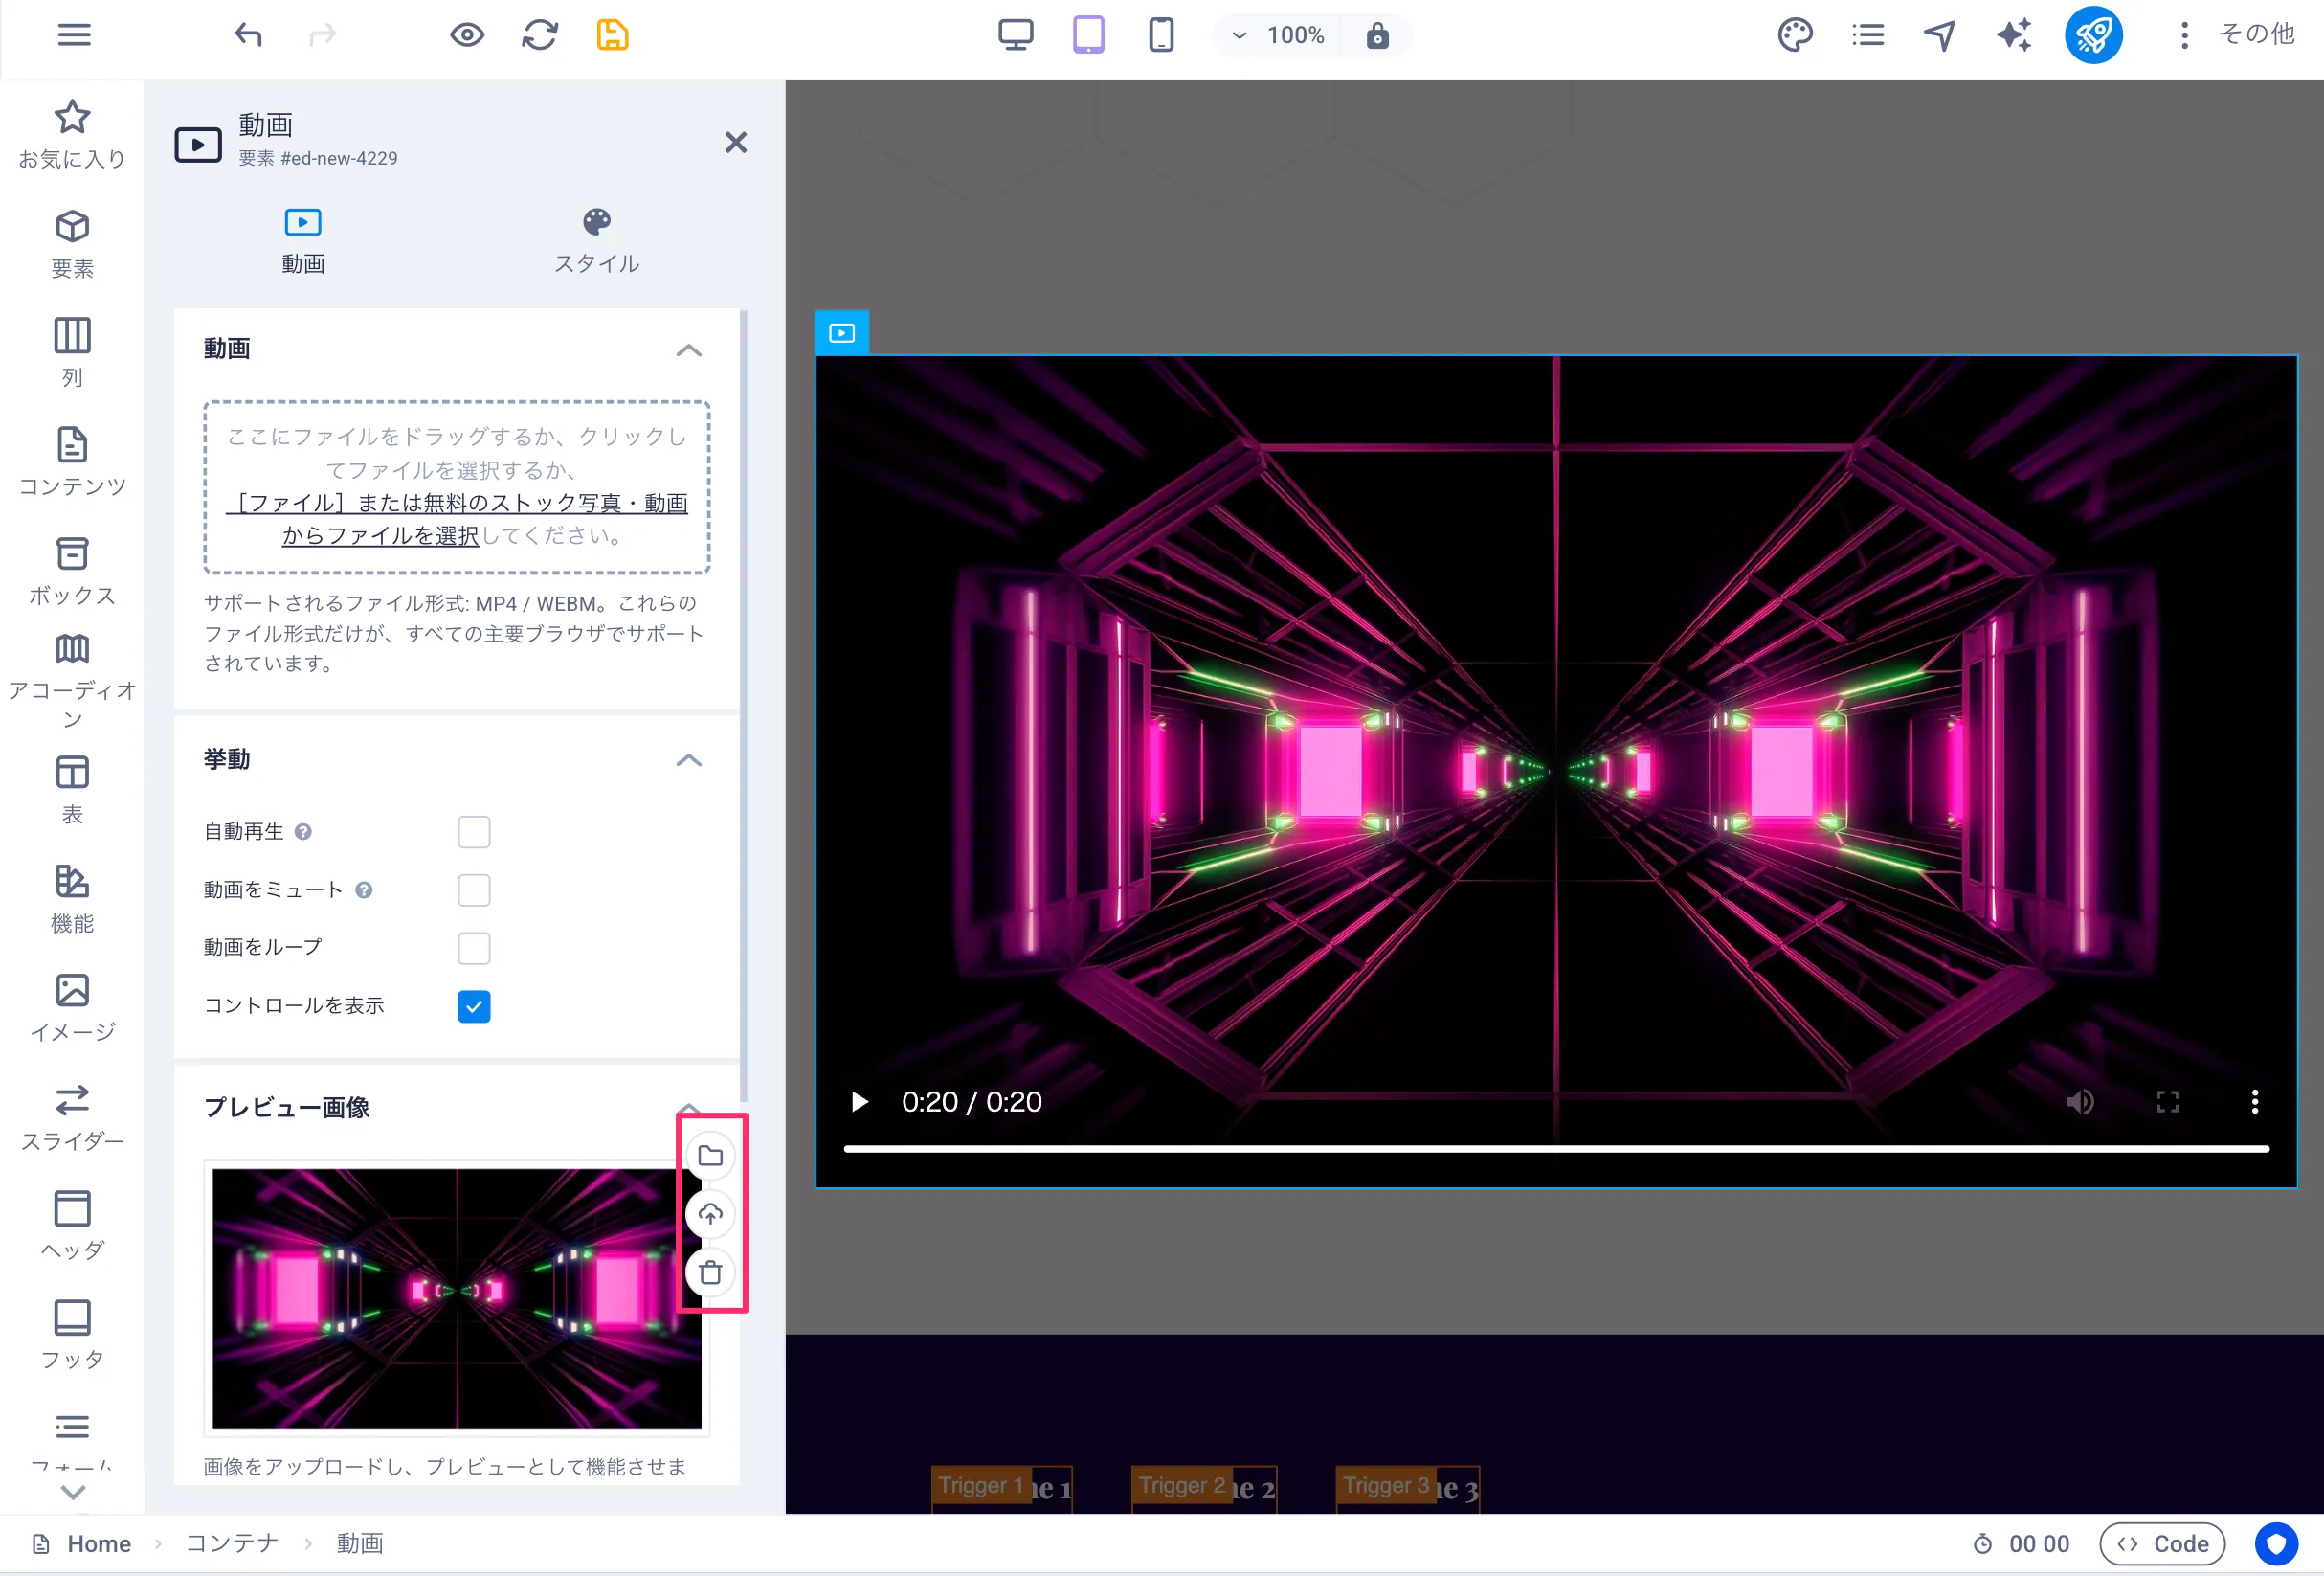Select コンテナ in breadcrumb
This screenshot has height=1576, width=2324.
coord(232,1543)
